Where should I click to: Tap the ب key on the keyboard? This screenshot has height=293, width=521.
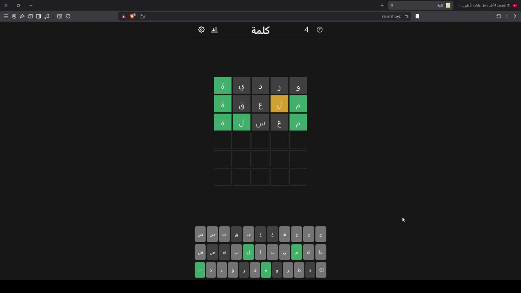tap(236, 252)
